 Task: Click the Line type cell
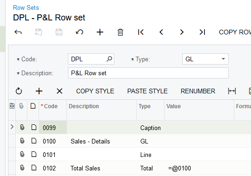[x=150, y=155]
